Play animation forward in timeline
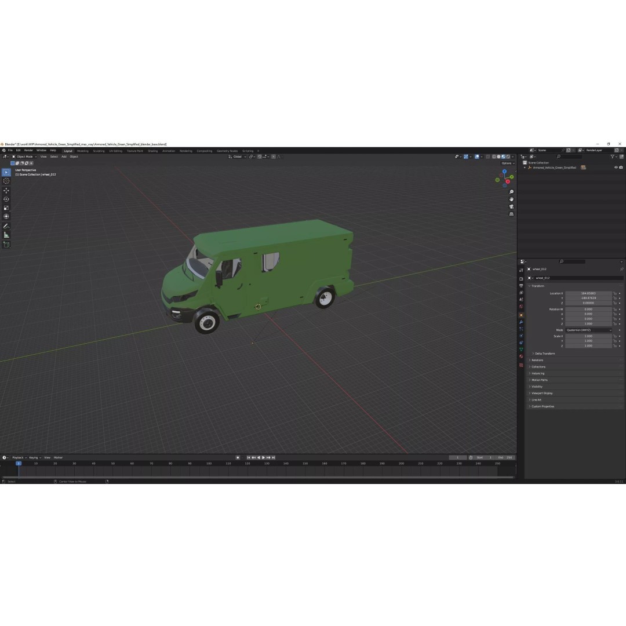Image resolution: width=626 pixels, height=626 pixels. point(264,457)
